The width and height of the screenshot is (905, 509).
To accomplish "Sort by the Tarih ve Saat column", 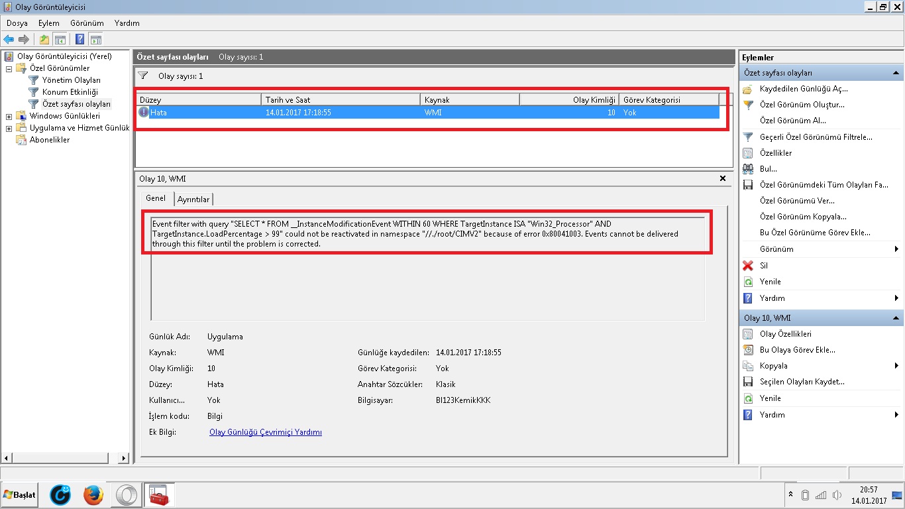I will pos(341,99).
